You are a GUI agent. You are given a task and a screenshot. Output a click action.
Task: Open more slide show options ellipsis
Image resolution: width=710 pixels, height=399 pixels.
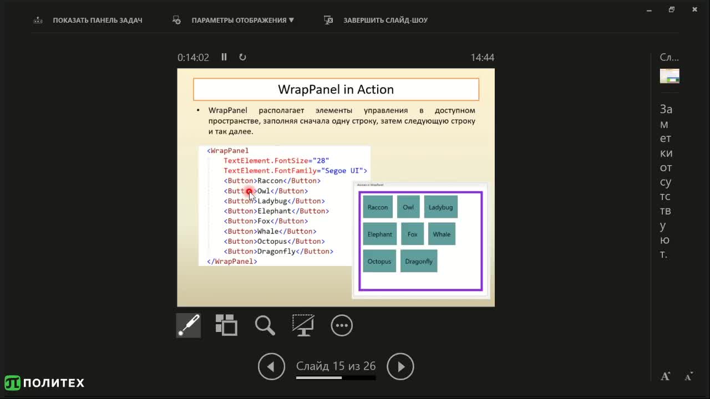(x=342, y=325)
